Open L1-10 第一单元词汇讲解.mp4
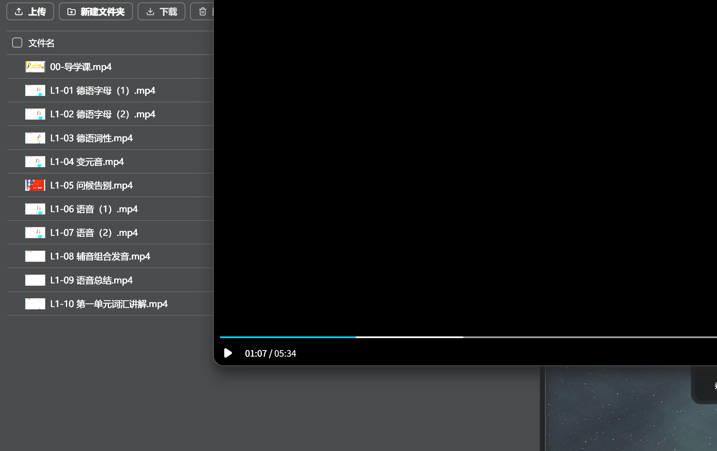717x451 pixels. pos(109,304)
